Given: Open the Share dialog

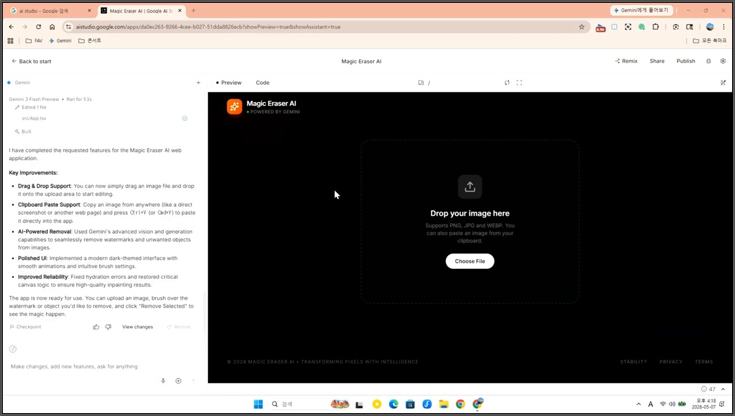Looking at the screenshot, I should [x=657, y=61].
